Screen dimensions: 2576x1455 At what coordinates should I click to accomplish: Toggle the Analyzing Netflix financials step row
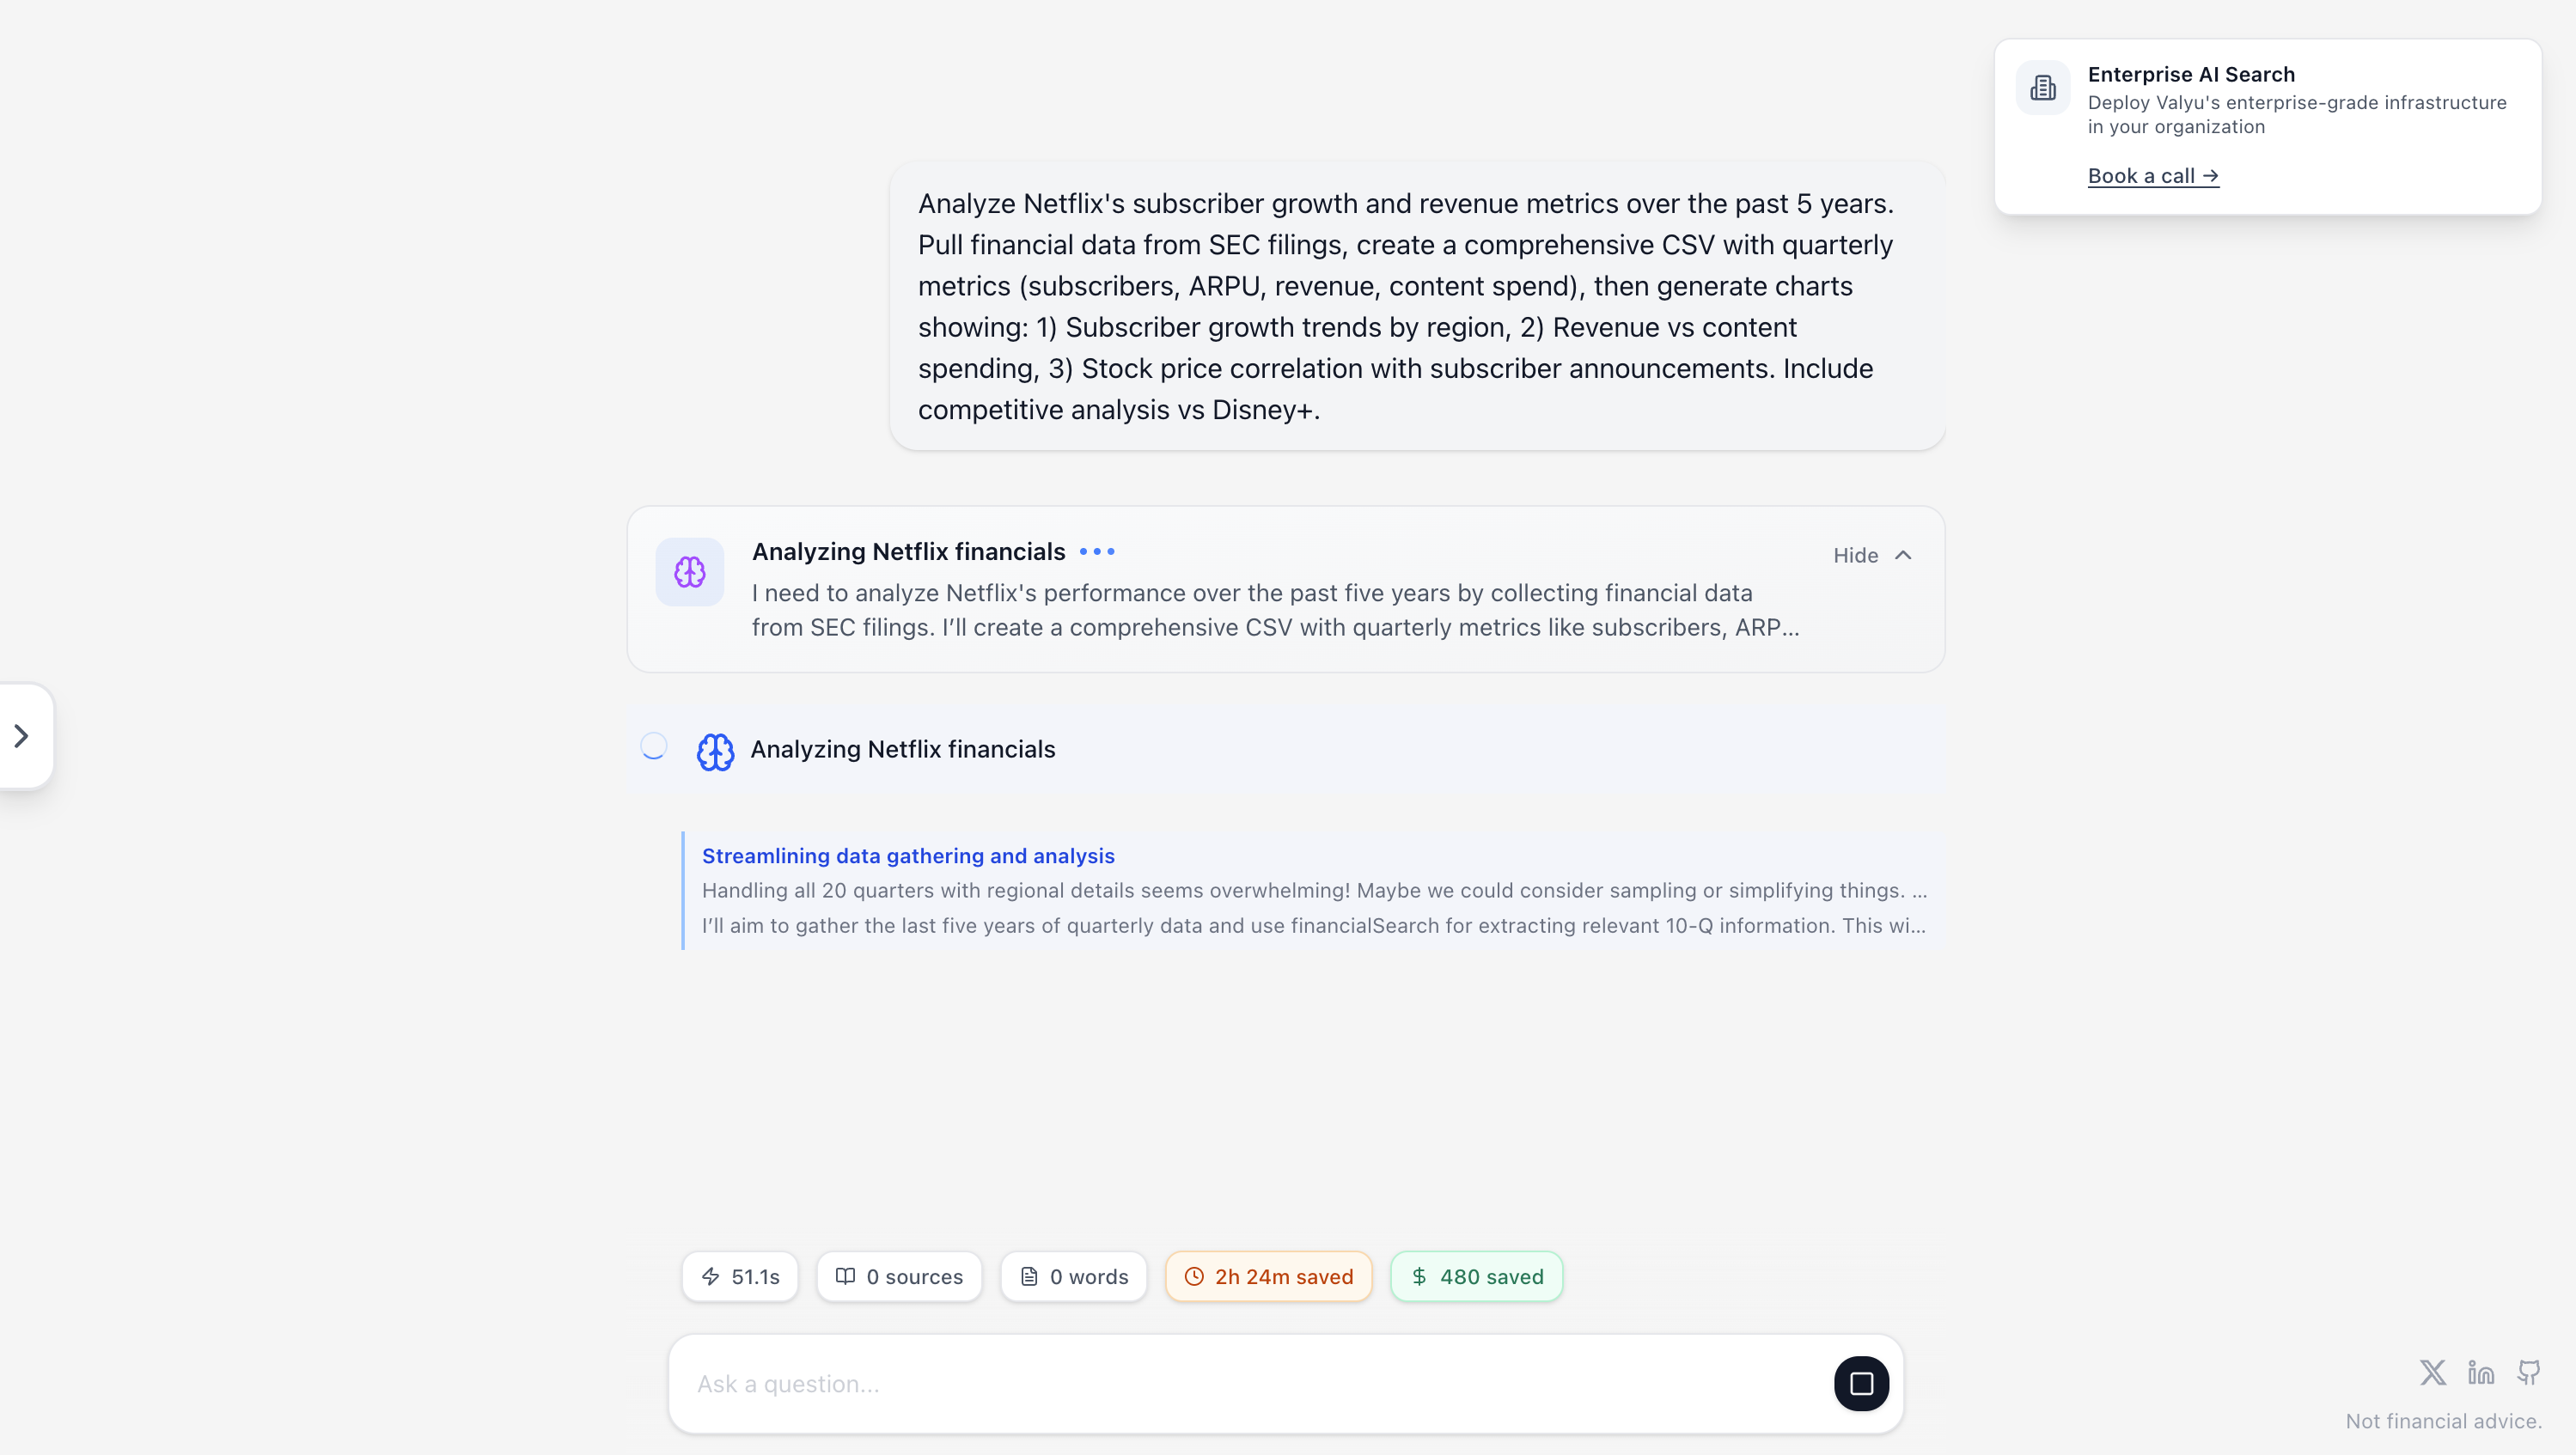(1285, 750)
